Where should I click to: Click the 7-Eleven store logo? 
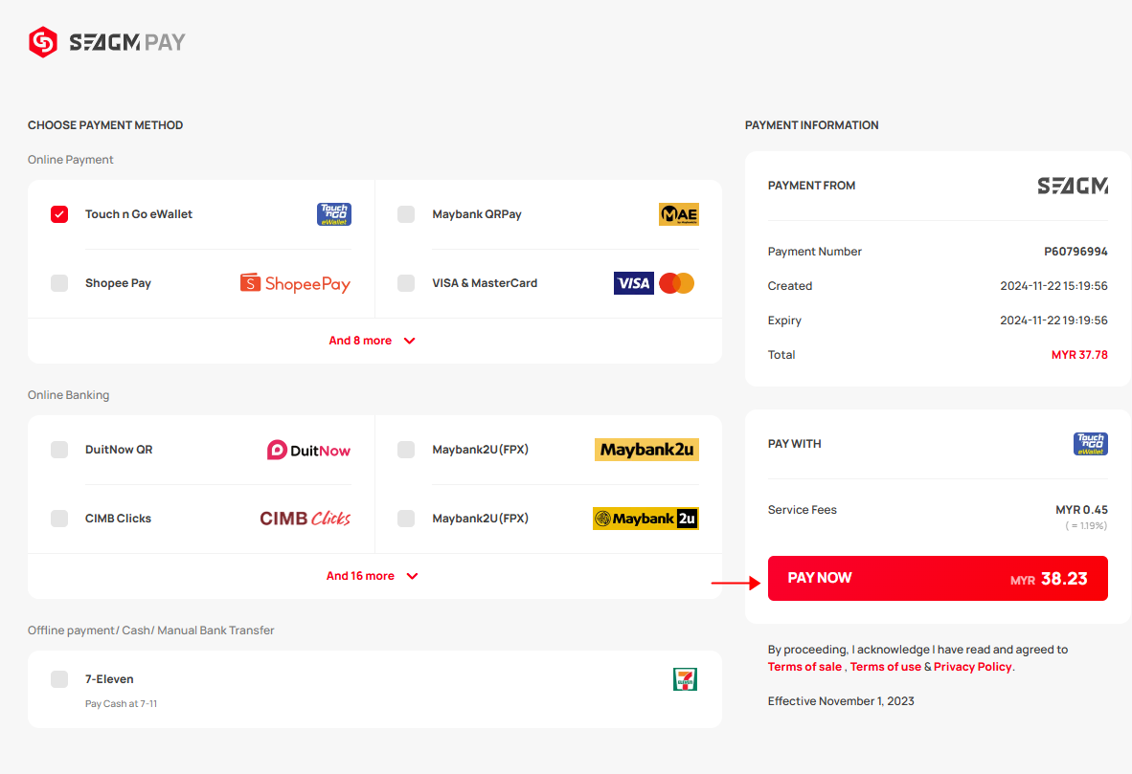[685, 679]
